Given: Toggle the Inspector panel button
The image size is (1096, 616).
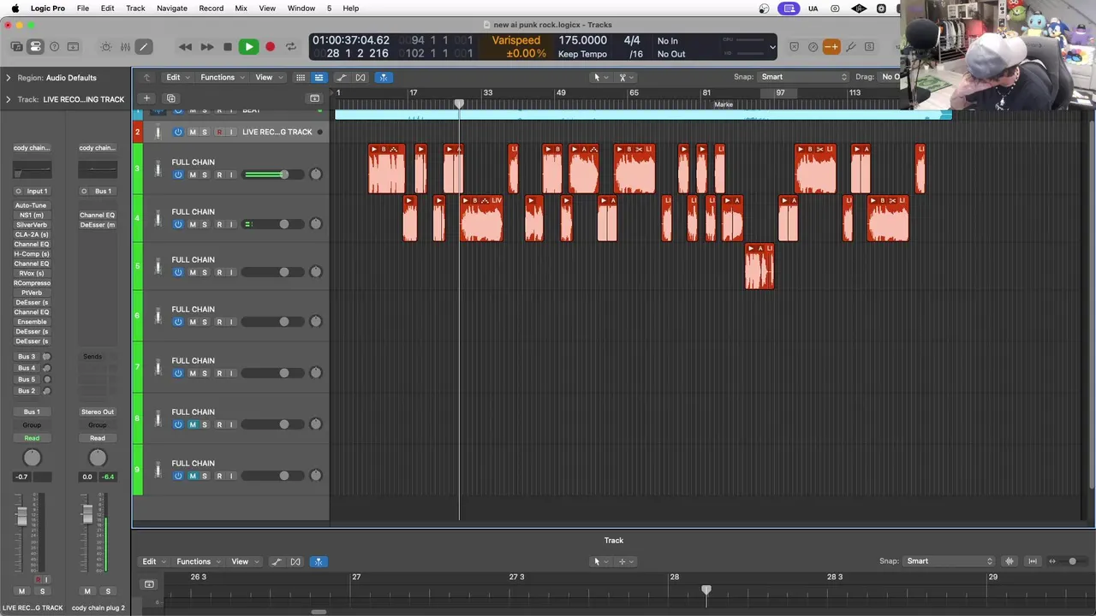Looking at the screenshot, I should tap(35, 47).
